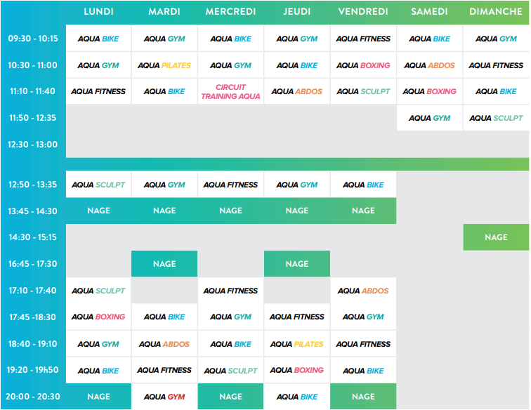The height and width of the screenshot is (410, 531).
Task: Click the 09:30 - 10:15 time label
Action: click(x=33, y=38)
